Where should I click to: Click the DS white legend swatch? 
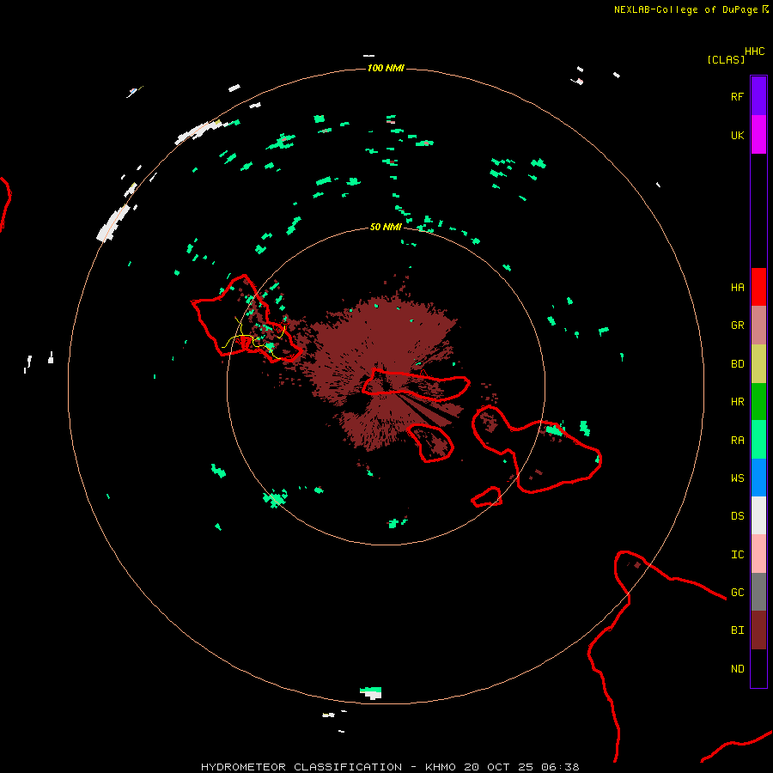tap(758, 515)
